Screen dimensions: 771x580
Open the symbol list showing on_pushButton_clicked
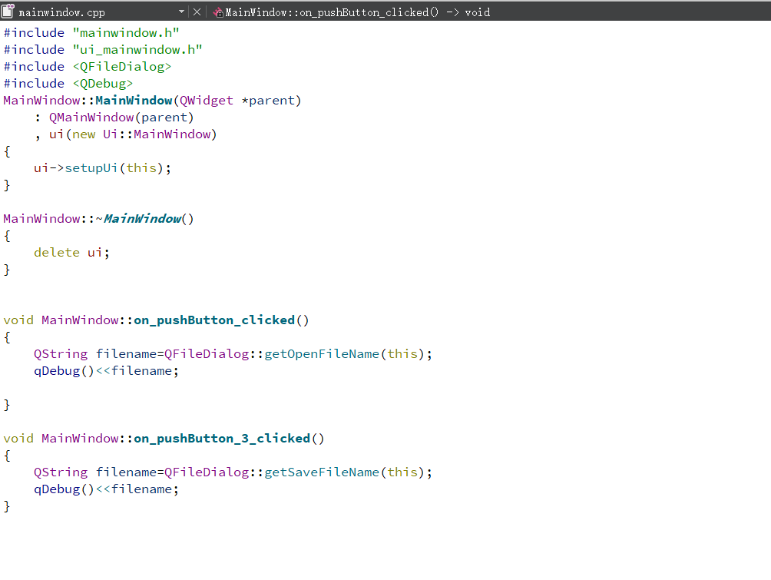pos(357,12)
